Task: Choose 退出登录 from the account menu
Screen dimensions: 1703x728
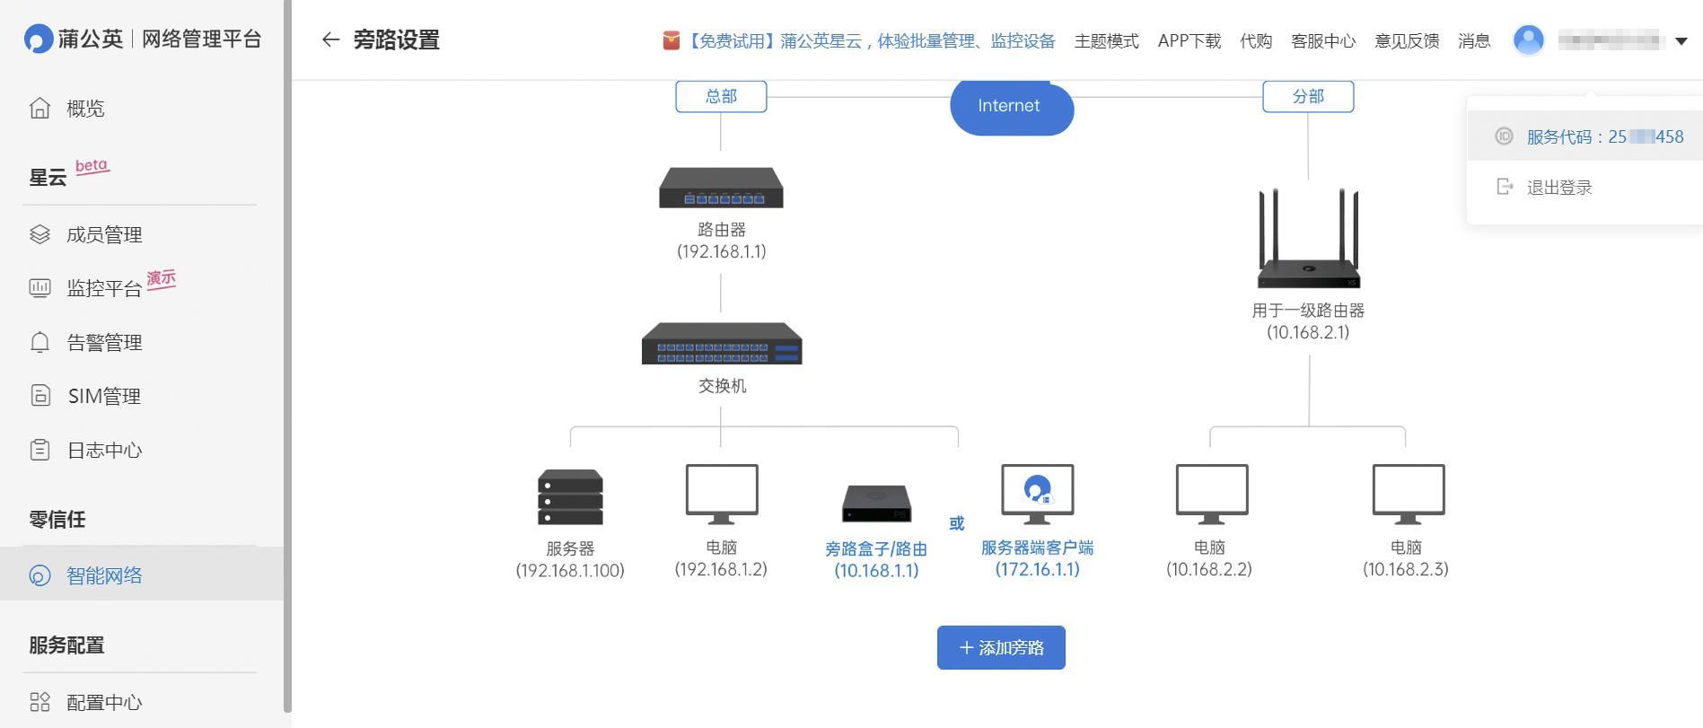Action: click(x=1559, y=188)
